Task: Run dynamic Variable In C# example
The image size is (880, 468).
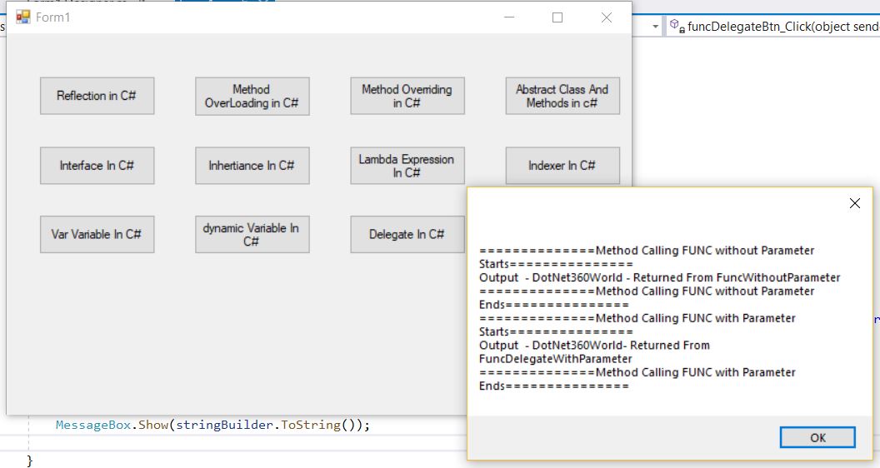Action: tap(252, 235)
